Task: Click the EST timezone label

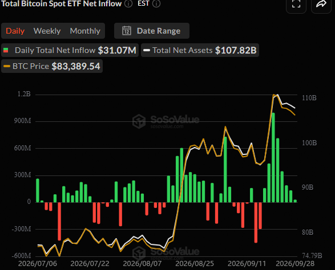Action: 143,3
